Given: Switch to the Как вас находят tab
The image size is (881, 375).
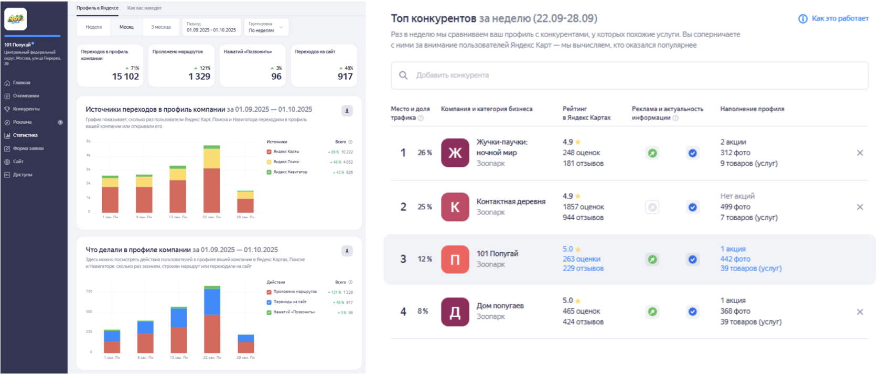Looking at the screenshot, I should point(144,8).
